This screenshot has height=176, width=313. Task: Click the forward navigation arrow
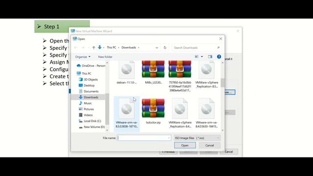coord(83,47)
